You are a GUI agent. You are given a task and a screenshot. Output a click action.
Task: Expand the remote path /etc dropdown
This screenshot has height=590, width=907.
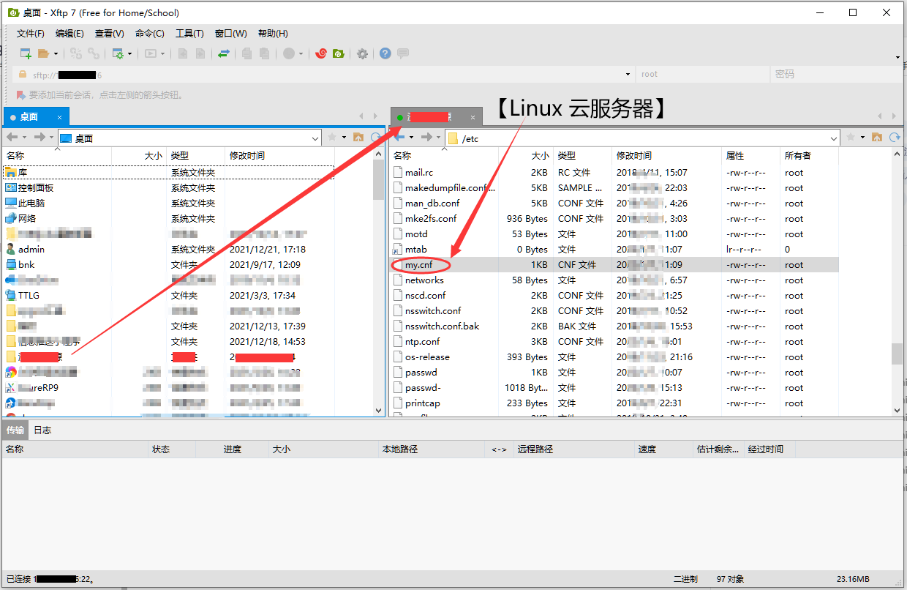click(834, 138)
